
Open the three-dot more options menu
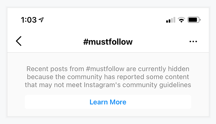pos(193,42)
